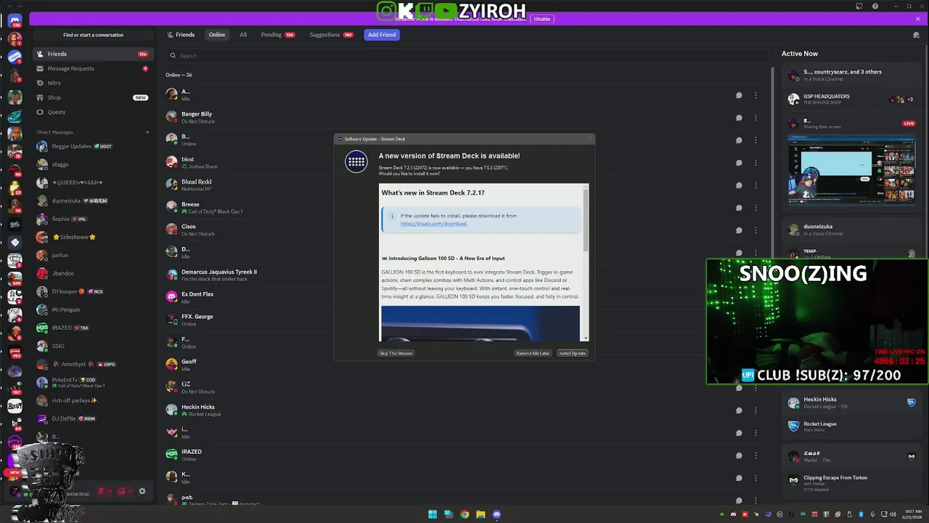This screenshot has height=523, width=929.
Task: Open Nitro page in sidebar
Action: pyautogui.click(x=92, y=83)
